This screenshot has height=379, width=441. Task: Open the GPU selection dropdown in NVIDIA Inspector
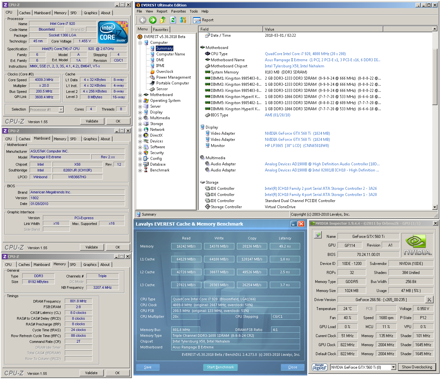coord(393,367)
